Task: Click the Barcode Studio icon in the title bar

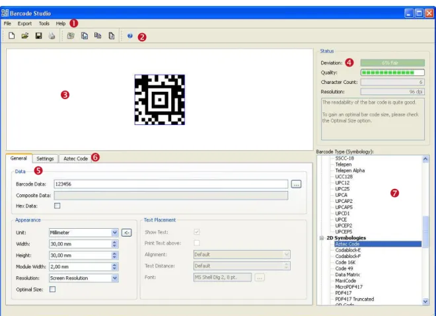Action: [x=5, y=13]
